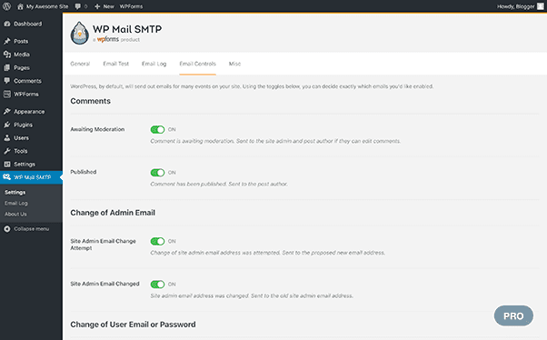This screenshot has height=340, width=547.
Task: Open the main Settings label with sliders icon
Action: tap(25, 164)
